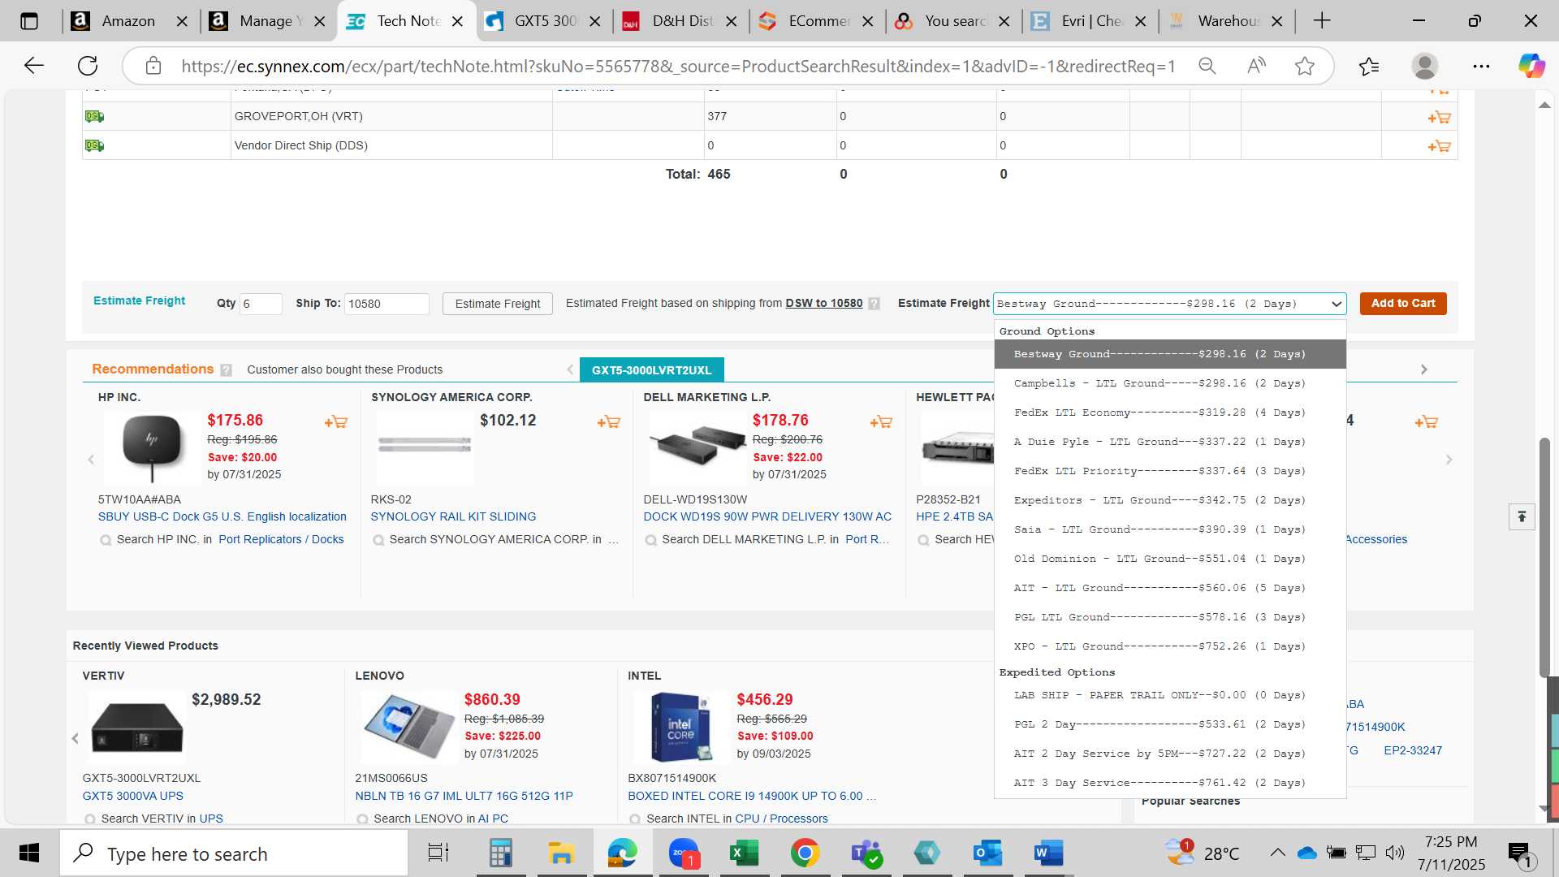Screen dimensions: 1559x877
Task: Open Word from taskbar
Action: click(1048, 853)
